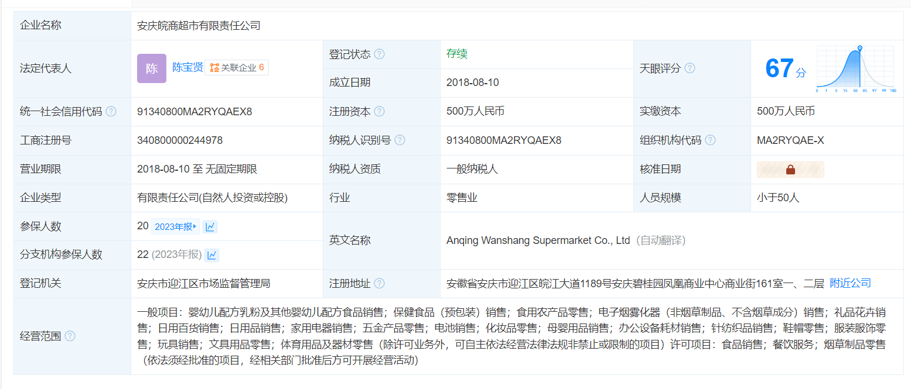Open the help icon beside 组织机构代码
Image resolution: width=911 pixels, height=389 pixels.
click(x=710, y=140)
